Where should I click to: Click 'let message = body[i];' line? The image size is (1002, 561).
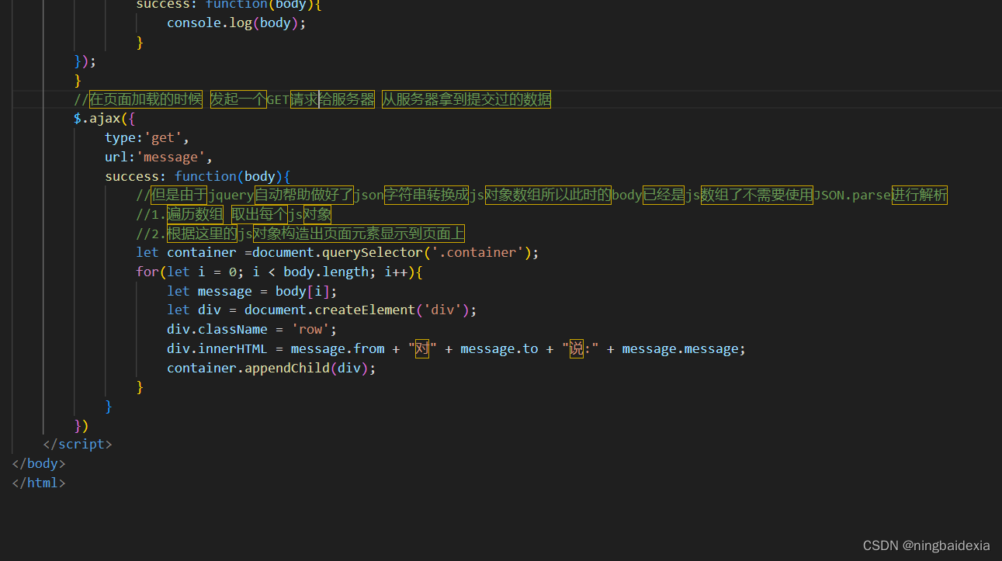coord(252,292)
